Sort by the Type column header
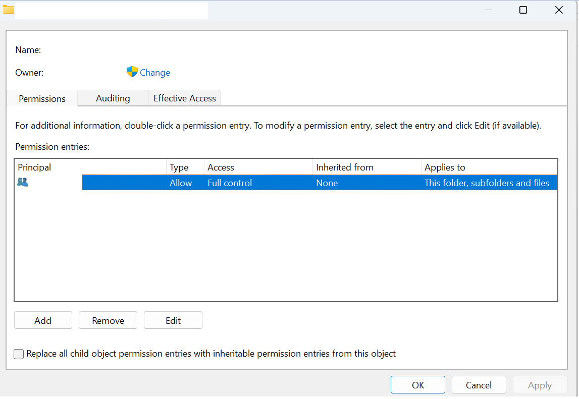Screen dimensions: 579x399 point(185,167)
